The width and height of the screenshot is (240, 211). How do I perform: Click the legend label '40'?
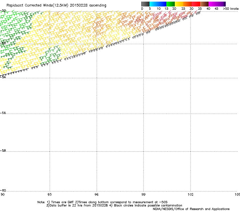208,9
